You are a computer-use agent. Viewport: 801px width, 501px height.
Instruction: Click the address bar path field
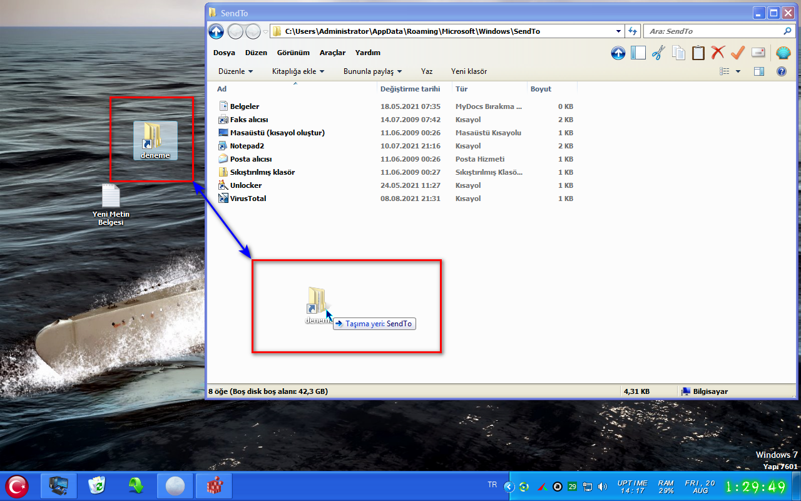pos(448,31)
